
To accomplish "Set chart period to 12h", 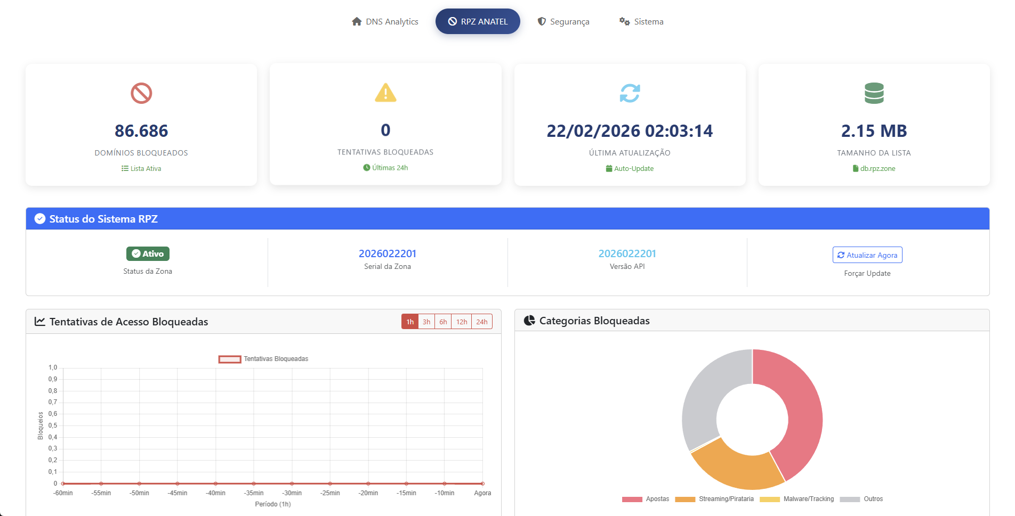I will tap(462, 322).
